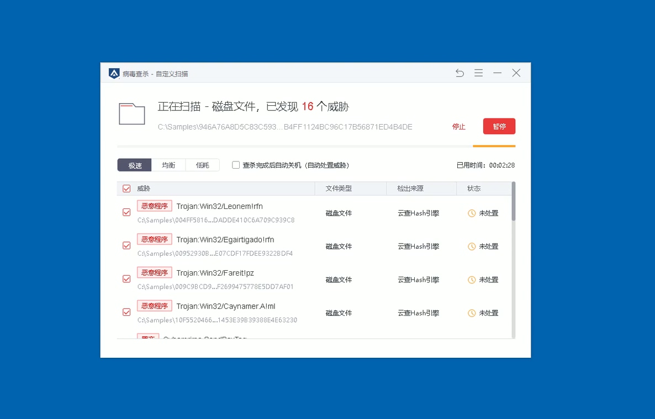Click the 检出来源 column header

410,189
